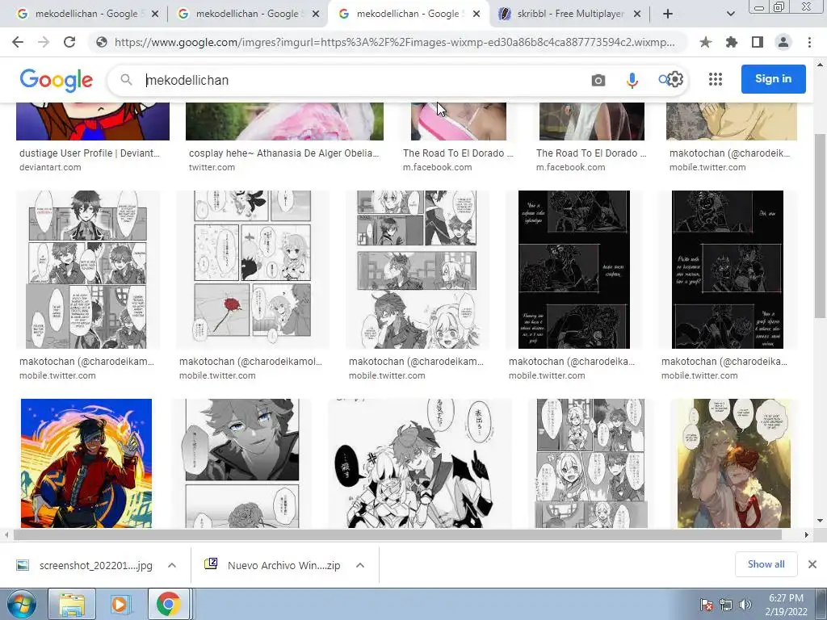Open second black comic thumbnail on right

728,270
